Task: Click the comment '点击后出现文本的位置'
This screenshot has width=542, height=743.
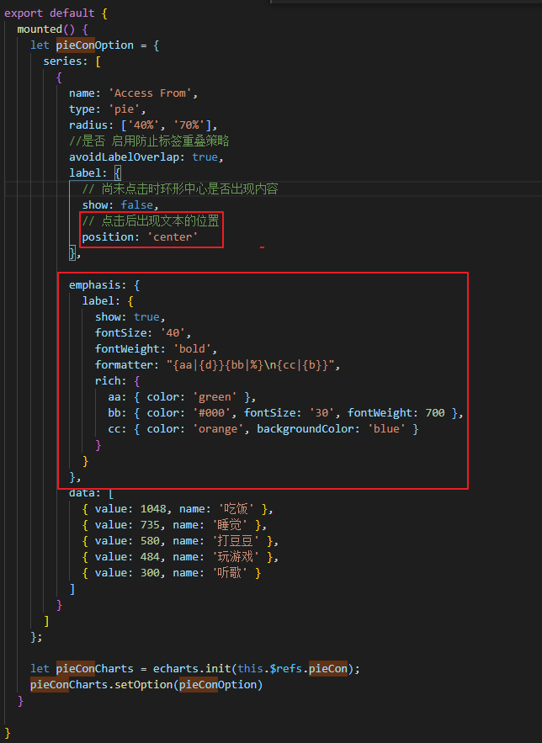Action: [160, 220]
